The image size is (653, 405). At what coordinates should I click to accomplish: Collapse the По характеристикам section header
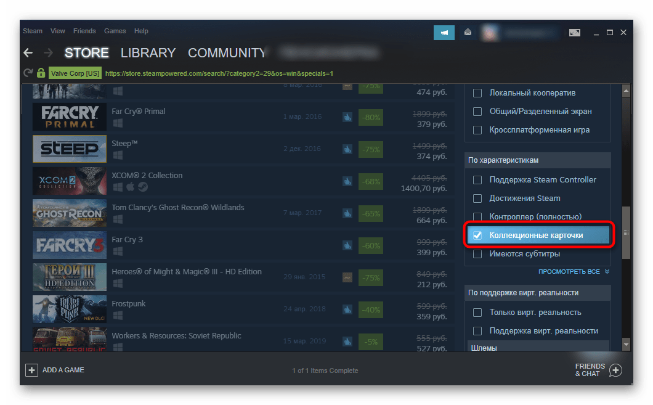(x=538, y=160)
